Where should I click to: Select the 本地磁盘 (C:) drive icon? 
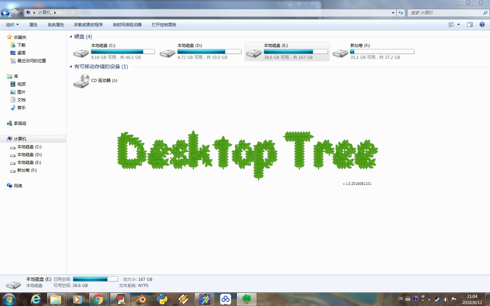(x=81, y=53)
